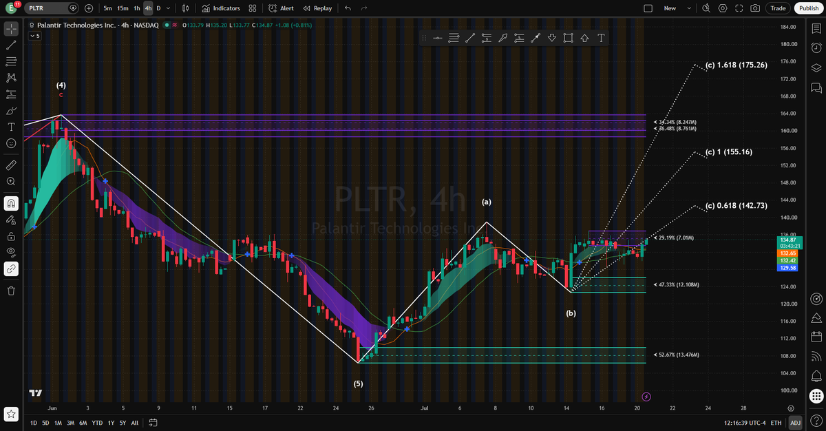Image resolution: width=826 pixels, height=431 pixels.
Task: Open chart settings hexagon icon
Action: (x=723, y=8)
